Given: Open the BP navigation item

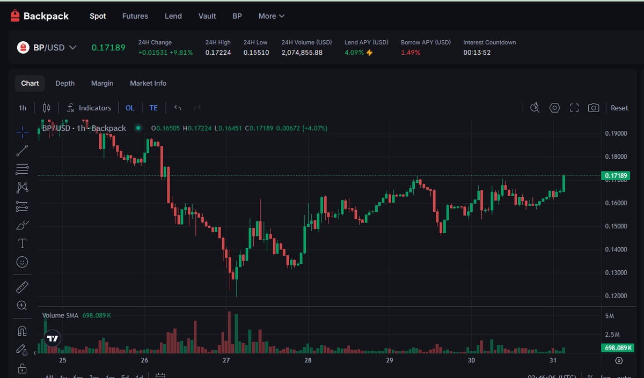Looking at the screenshot, I should pyautogui.click(x=237, y=16).
